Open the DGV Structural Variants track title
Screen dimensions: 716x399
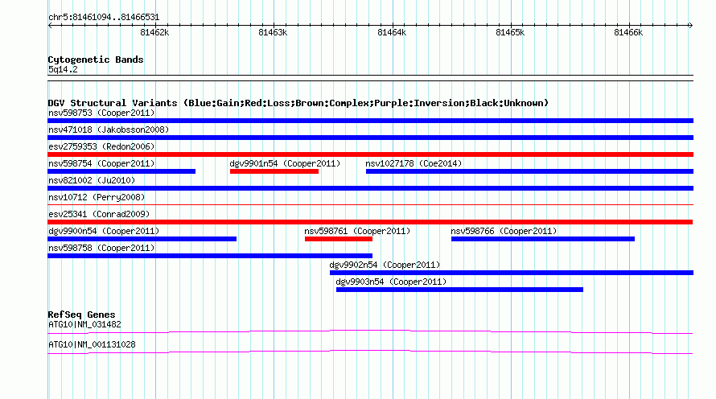coord(298,103)
